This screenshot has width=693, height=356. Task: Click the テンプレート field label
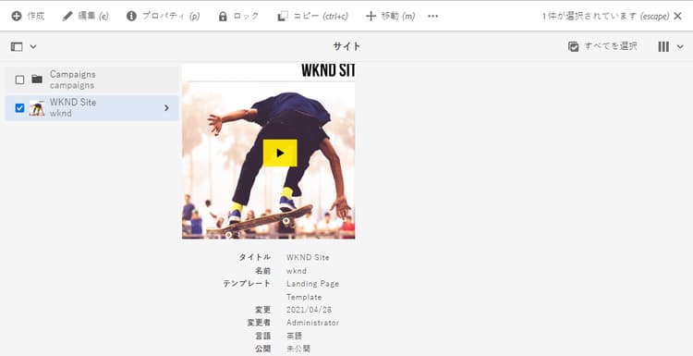(247, 284)
